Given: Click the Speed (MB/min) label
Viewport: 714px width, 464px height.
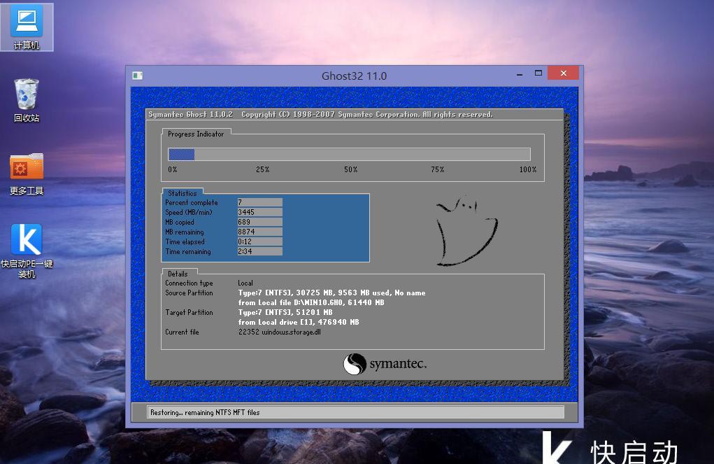Looking at the screenshot, I should [189, 212].
